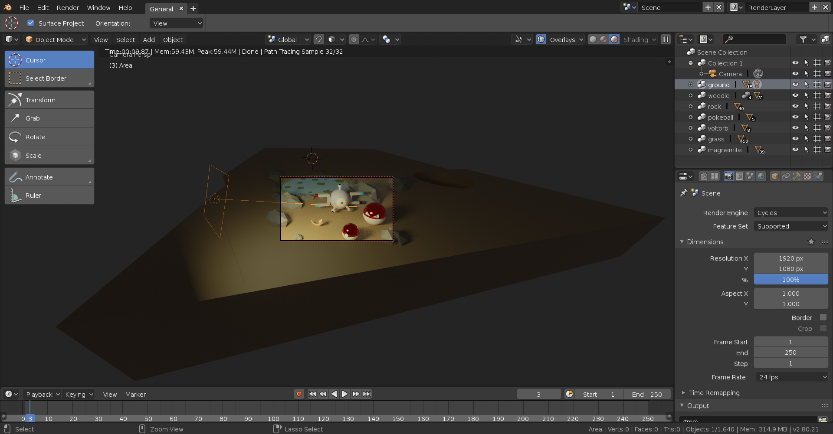Toggle proportional editing

[x=354, y=39]
